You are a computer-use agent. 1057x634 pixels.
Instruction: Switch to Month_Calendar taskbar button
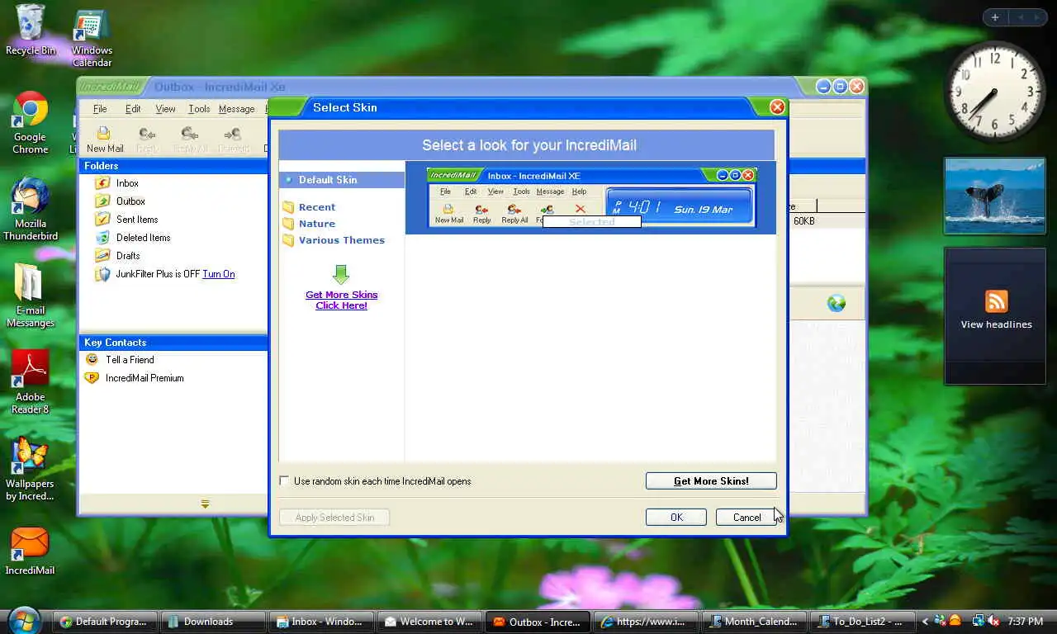click(754, 622)
